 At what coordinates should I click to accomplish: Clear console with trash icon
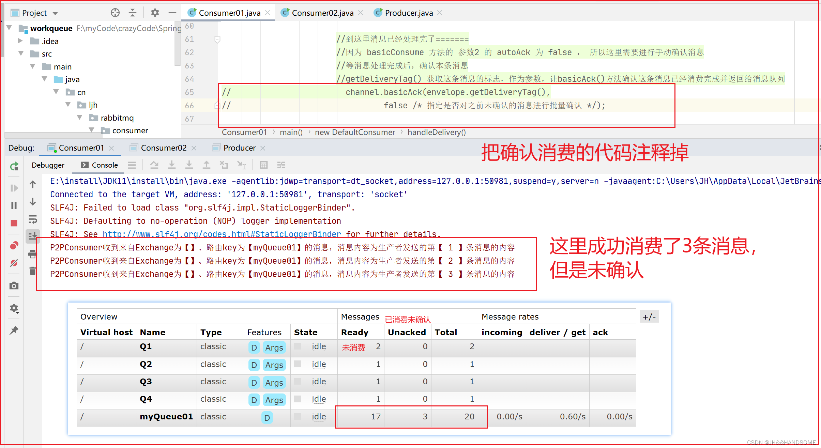point(33,271)
